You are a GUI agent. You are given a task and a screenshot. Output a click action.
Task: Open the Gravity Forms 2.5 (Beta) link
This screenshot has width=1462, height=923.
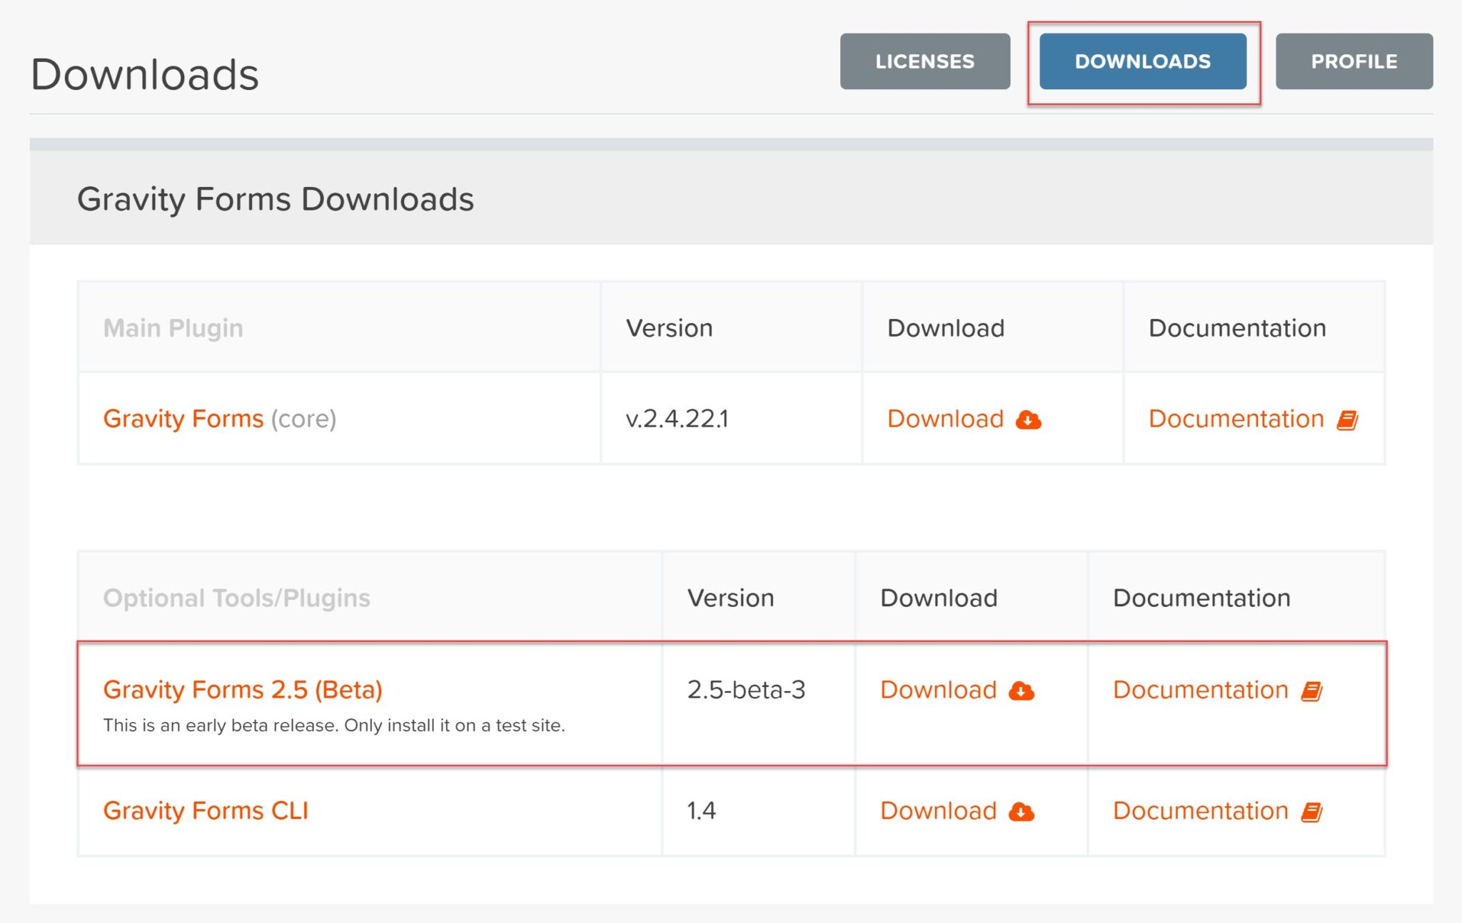243,690
